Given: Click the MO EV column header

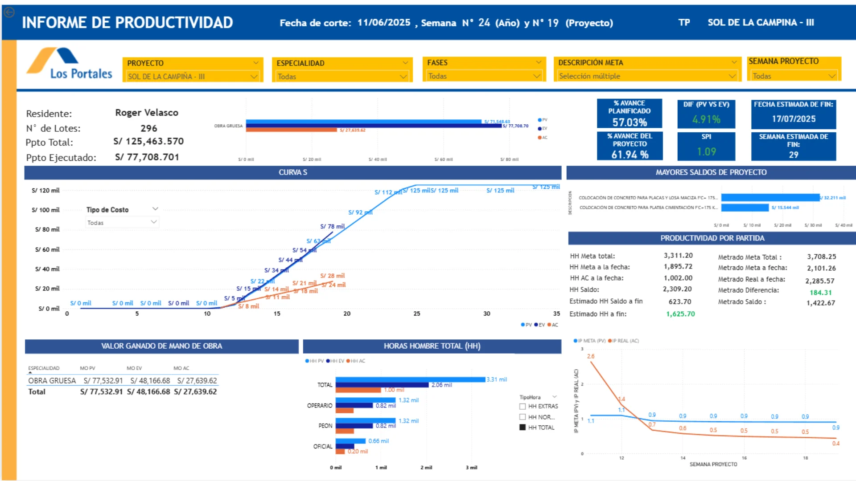Looking at the screenshot, I should (x=134, y=368).
